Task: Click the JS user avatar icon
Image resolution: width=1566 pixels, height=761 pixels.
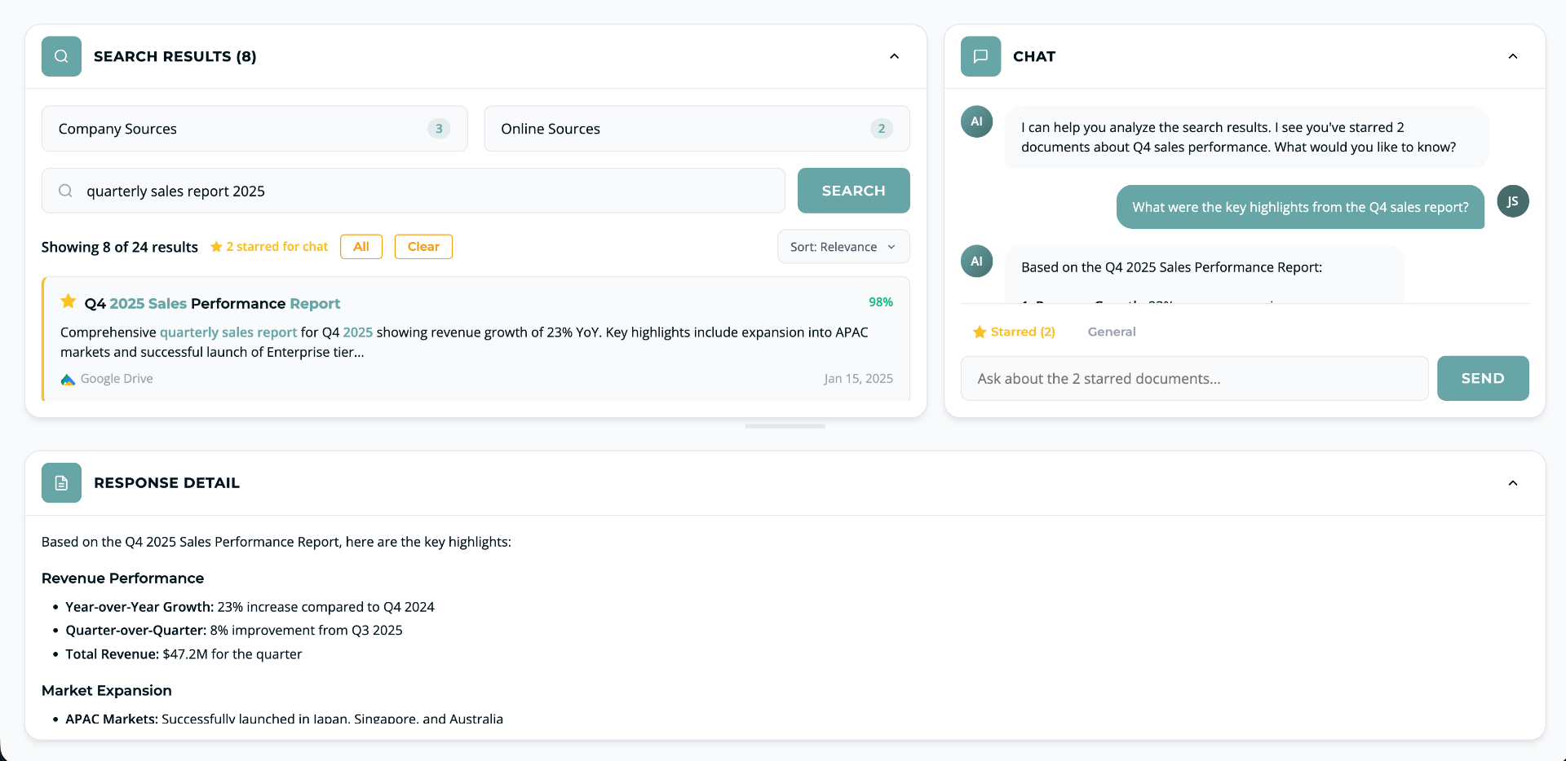Action: tap(1514, 201)
